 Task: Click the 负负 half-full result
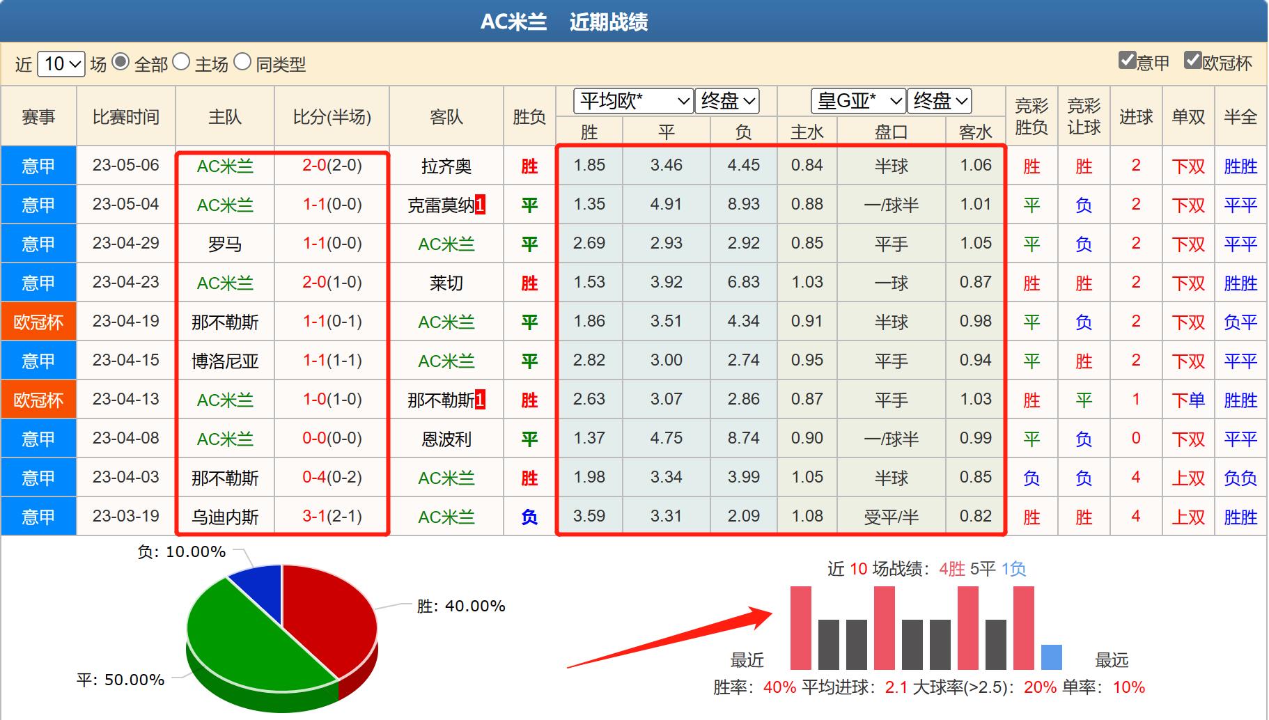[x=1240, y=478]
